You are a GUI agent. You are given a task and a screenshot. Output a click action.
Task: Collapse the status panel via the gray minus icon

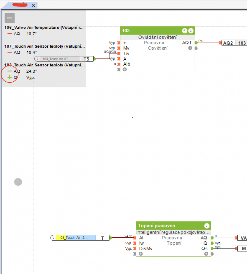tap(10, 18)
